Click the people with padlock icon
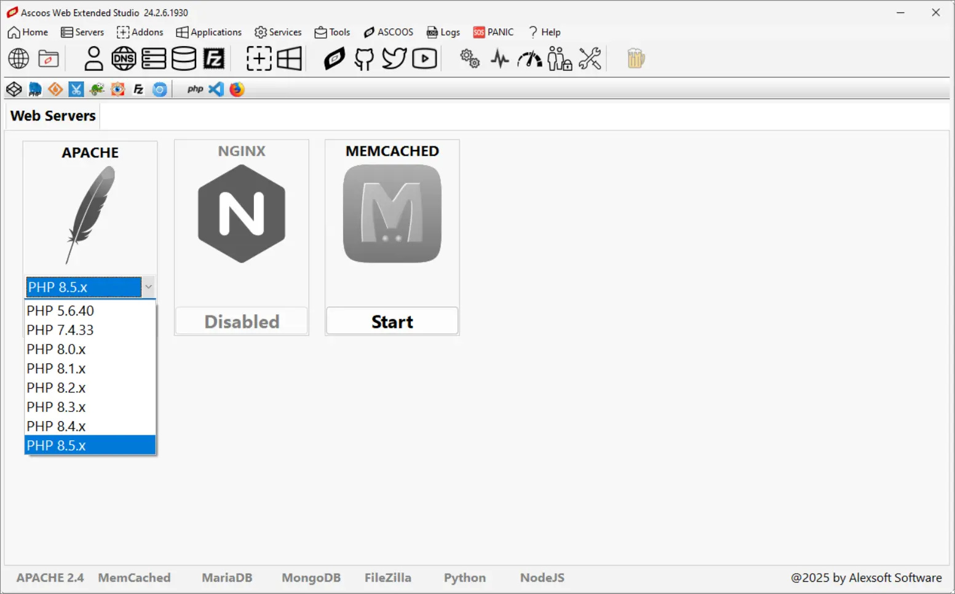The width and height of the screenshot is (955, 594). coord(560,59)
